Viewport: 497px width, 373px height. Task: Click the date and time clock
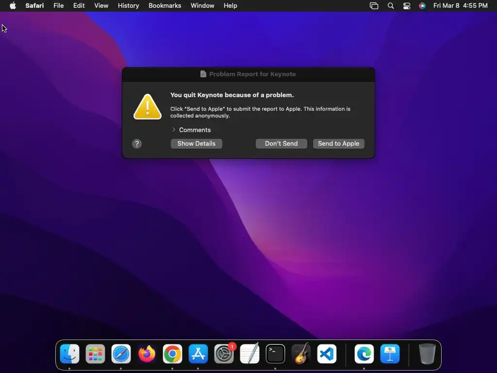460,5
